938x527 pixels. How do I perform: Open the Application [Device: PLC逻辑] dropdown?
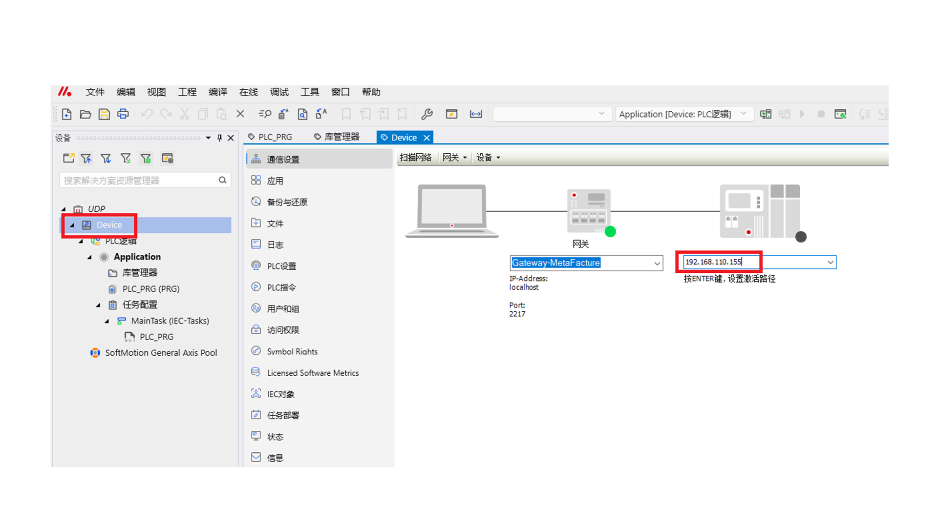(x=744, y=114)
